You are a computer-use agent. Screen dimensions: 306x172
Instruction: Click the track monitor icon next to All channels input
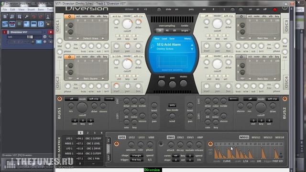pos(39,42)
